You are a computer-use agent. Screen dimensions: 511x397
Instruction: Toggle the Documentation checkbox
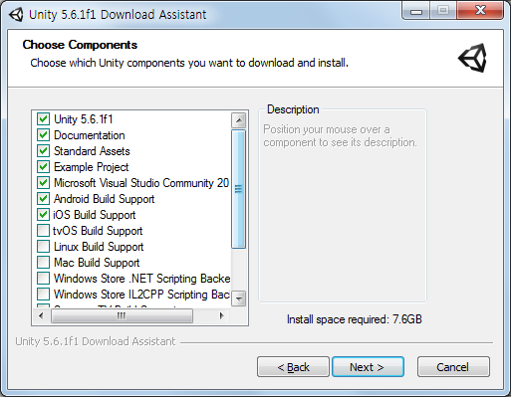tap(43, 134)
